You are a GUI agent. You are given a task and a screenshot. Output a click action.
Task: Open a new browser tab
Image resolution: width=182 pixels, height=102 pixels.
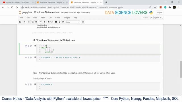click(x=106, y=2)
